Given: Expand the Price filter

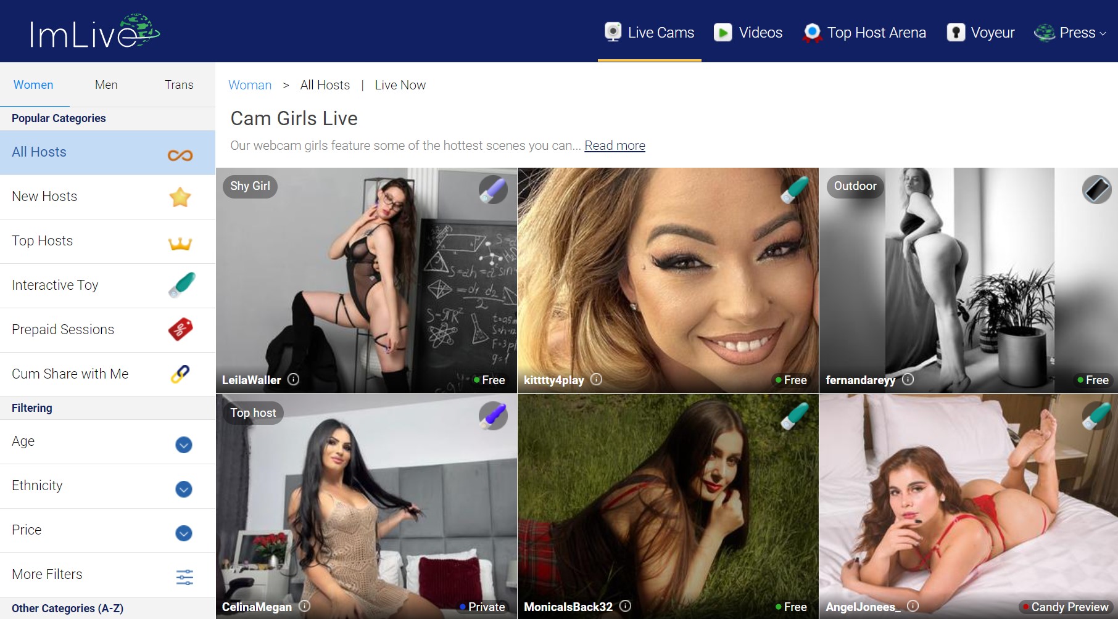Looking at the screenshot, I should coord(184,533).
